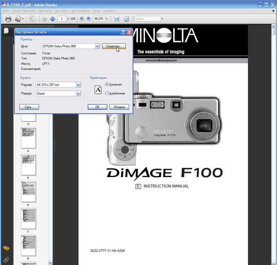Click the disabled undo-style toolbar icon
This screenshot has height=265, width=277.
pos(32,18)
